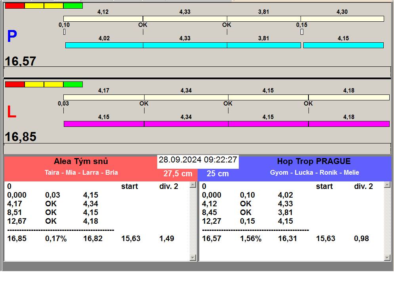Click the 12,27 cell in Hop Trop list
The image size is (394, 283).
pyautogui.click(x=211, y=221)
